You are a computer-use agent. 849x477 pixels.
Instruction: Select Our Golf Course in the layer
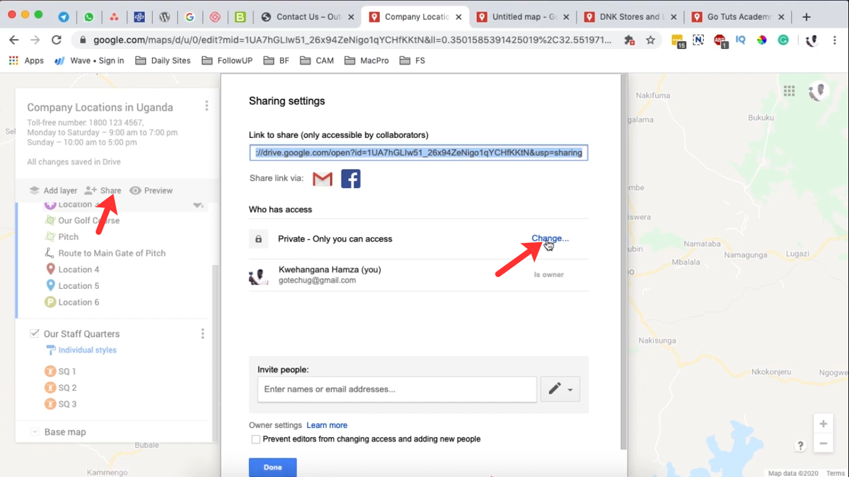tap(89, 220)
